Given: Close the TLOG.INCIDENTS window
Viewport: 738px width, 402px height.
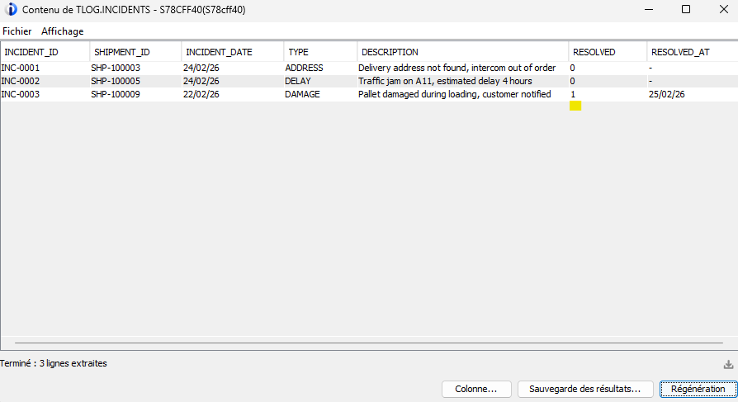Looking at the screenshot, I should (x=723, y=9).
